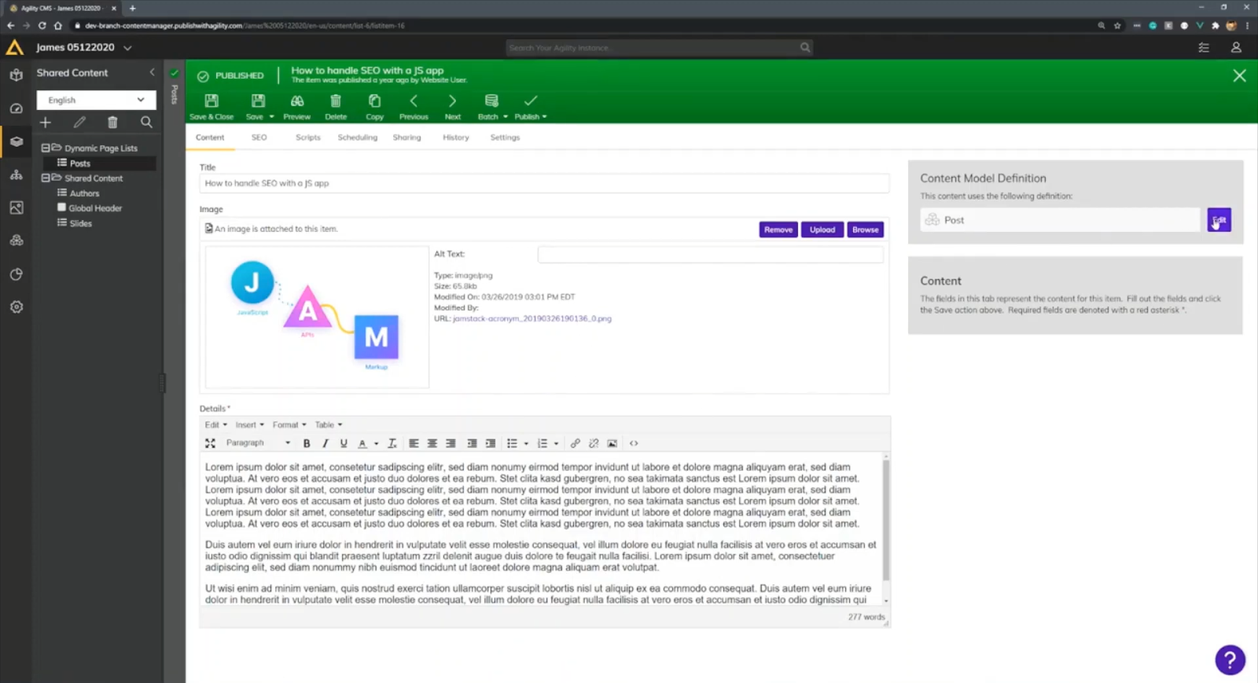
Task: Toggle underline formatting in Details editor
Action: [x=344, y=443]
